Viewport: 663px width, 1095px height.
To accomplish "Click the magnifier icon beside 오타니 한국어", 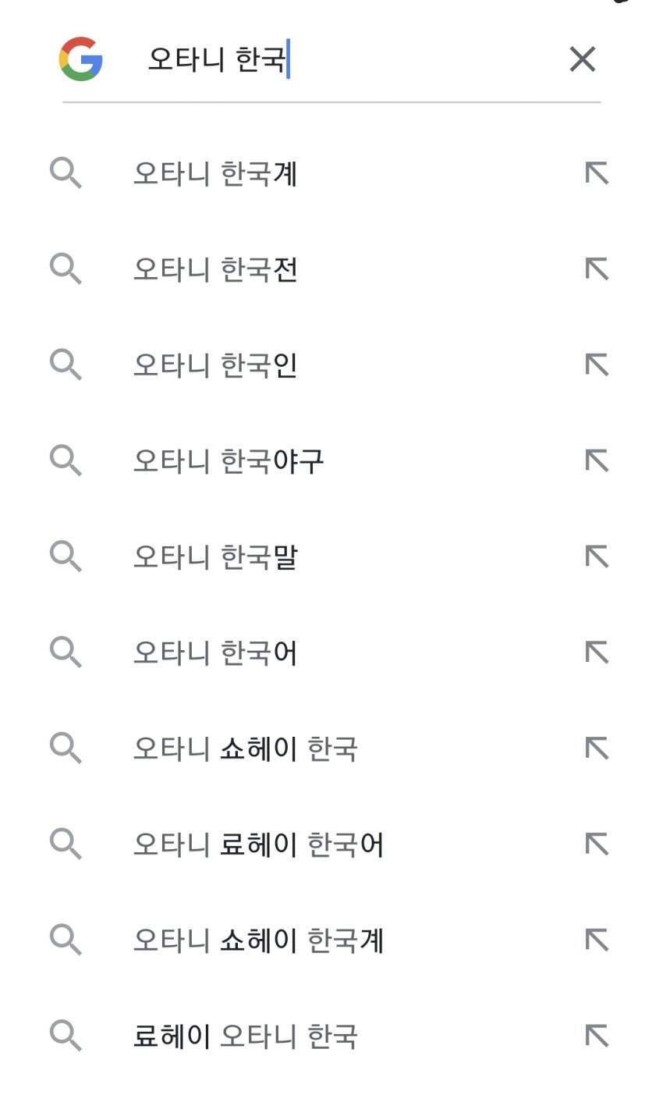I will point(66,652).
